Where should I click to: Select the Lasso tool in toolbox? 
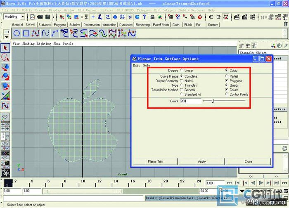(x=5, y=57)
